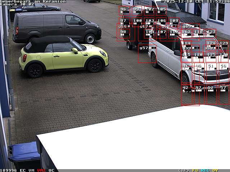Viewport: 230px width, 172px height.
Task: Select detection box labeled 129
Action: point(224,45)
